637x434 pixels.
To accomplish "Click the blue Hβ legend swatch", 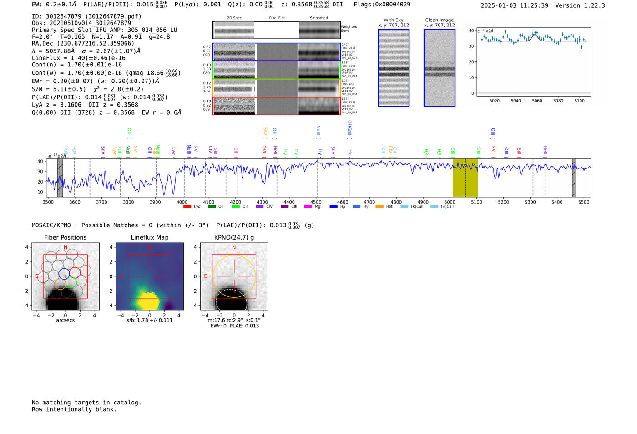I will coord(334,207).
